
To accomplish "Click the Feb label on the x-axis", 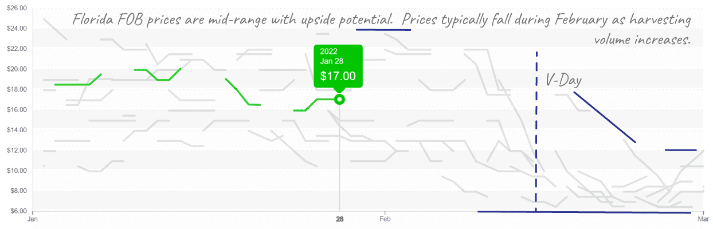I will (385, 219).
